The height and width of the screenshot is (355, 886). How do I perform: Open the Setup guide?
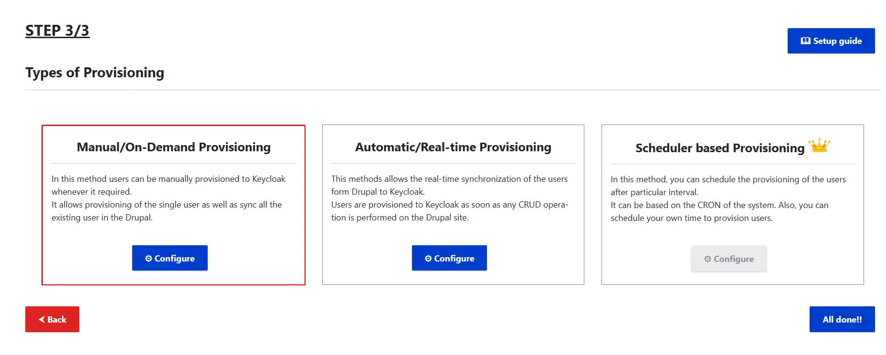click(831, 41)
